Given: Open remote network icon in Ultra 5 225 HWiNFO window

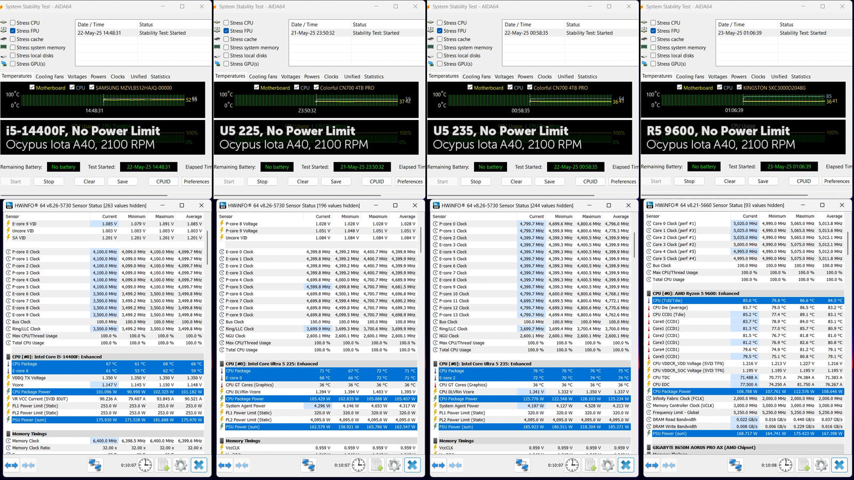Looking at the screenshot, I should pyautogui.click(x=309, y=465).
